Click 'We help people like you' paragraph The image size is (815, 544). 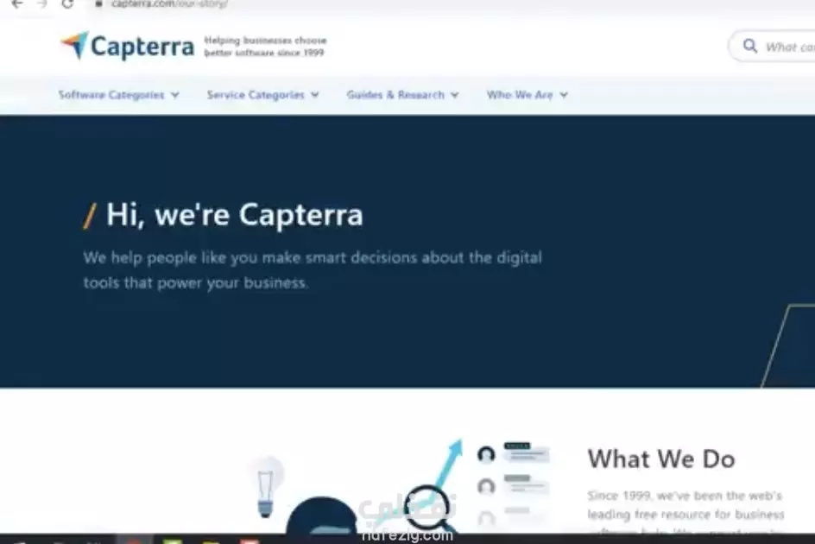313,270
